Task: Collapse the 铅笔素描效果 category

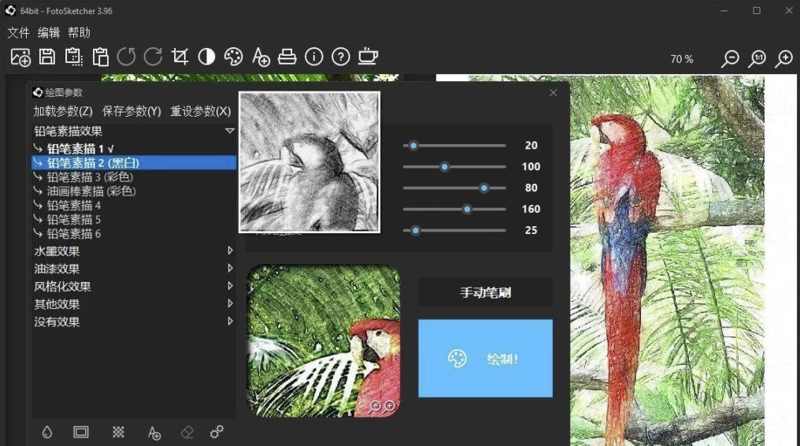Action: (x=229, y=131)
